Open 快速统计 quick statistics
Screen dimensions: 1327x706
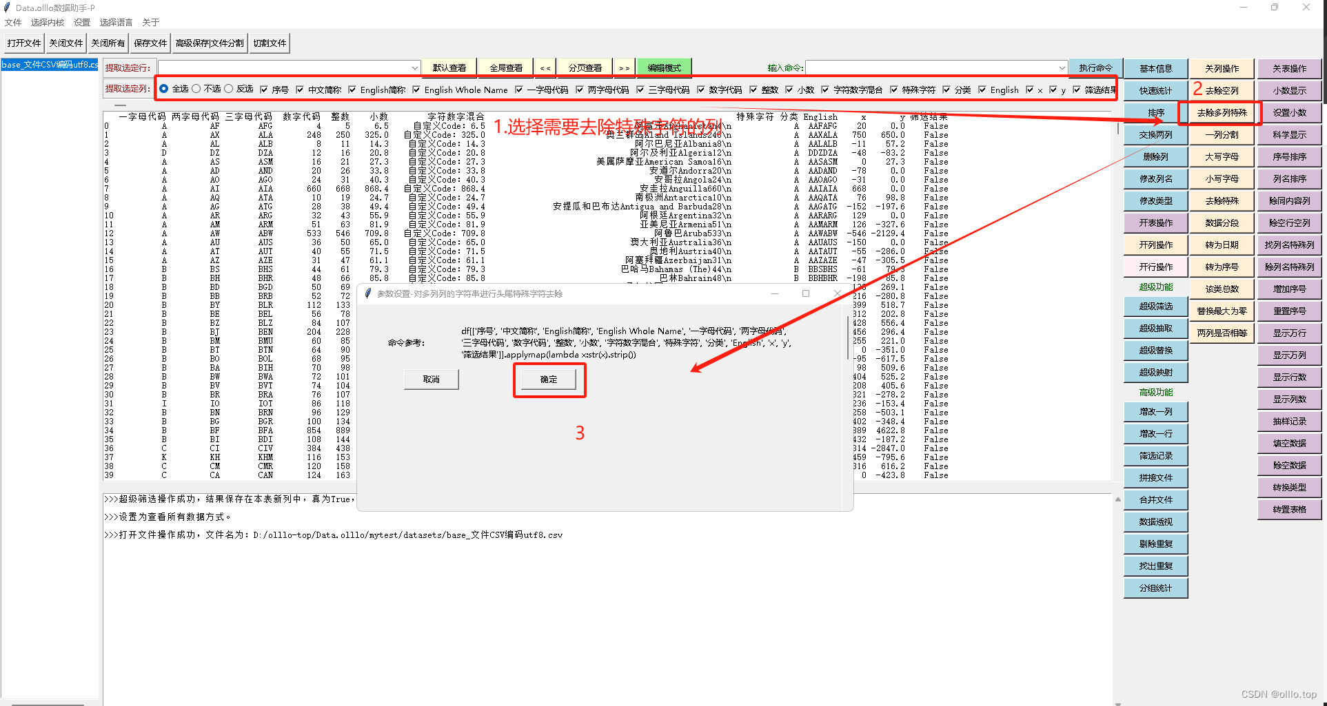point(1155,90)
